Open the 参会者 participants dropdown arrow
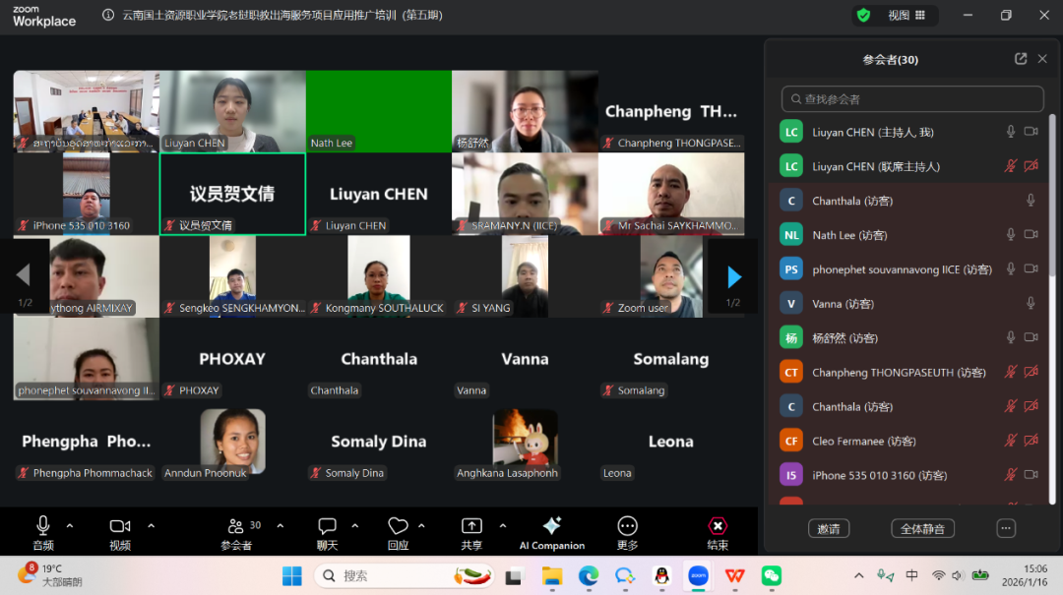This screenshot has width=1063, height=595. [x=280, y=526]
